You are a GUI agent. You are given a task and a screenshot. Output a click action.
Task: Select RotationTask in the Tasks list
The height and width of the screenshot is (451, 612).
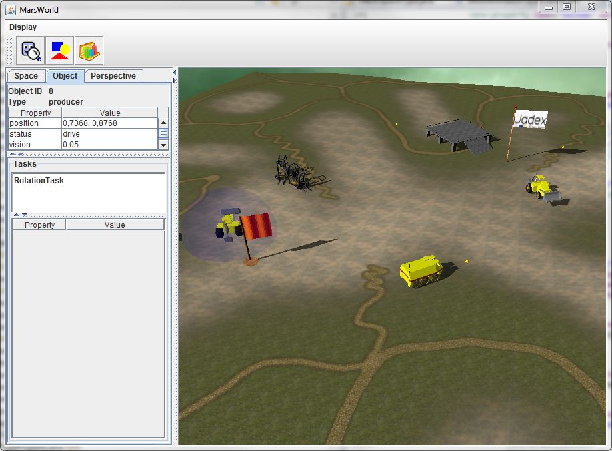39,181
